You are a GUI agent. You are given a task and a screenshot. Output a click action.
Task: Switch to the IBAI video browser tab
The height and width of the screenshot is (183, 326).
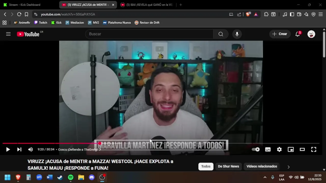147,5
